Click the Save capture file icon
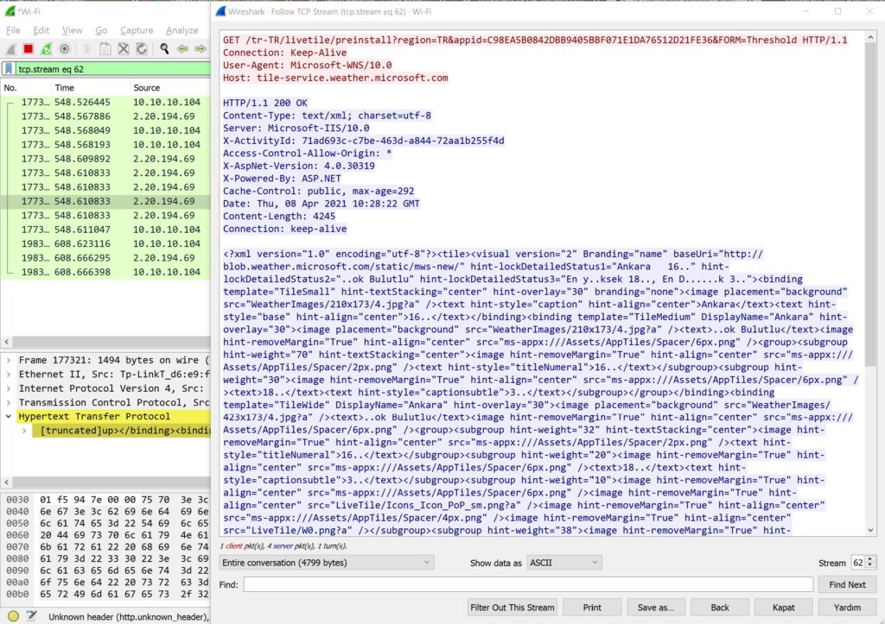 click(105, 49)
